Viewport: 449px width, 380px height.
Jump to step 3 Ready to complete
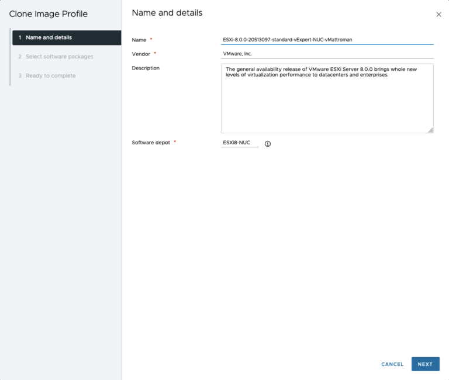[50, 75]
